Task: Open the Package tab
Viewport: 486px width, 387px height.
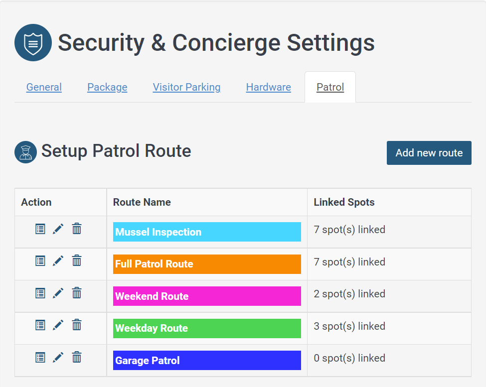Action: (x=107, y=87)
